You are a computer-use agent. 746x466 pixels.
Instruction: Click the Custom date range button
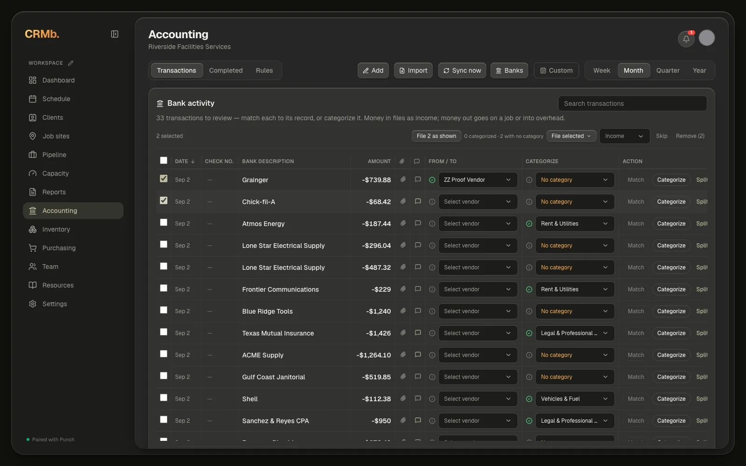click(556, 70)
